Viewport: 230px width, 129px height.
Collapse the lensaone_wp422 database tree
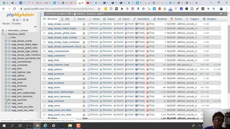(3, 34)
